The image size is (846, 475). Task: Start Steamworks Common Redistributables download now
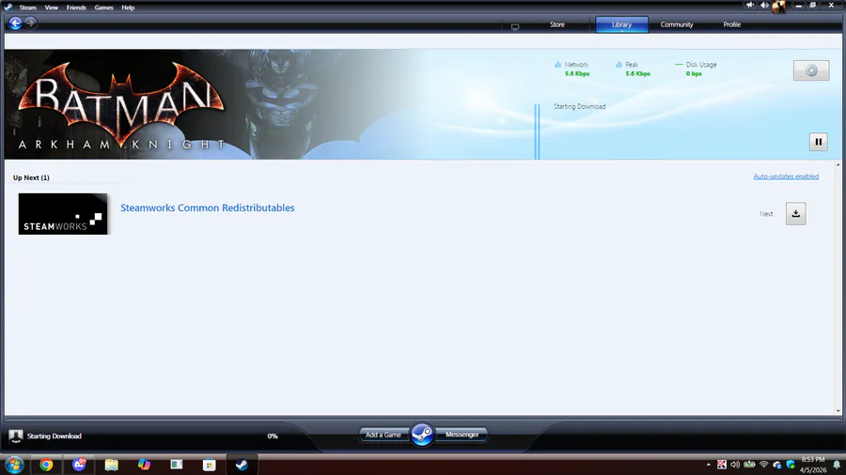(796, 214)
